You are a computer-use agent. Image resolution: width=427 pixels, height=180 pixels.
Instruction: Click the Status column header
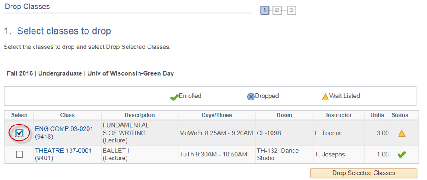click(x=400, y=115)
